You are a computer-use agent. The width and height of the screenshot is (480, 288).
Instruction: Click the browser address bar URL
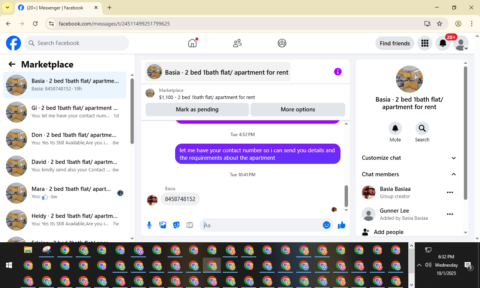tap(114, 24)
